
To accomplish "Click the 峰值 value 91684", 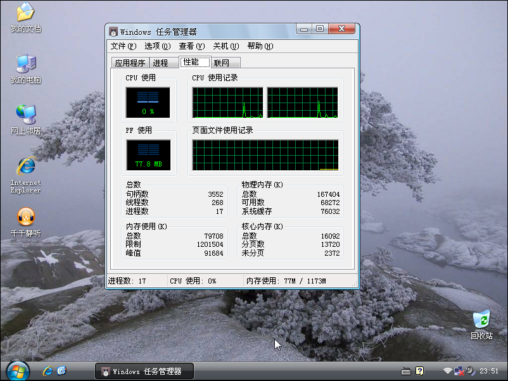I will (213, 253).
